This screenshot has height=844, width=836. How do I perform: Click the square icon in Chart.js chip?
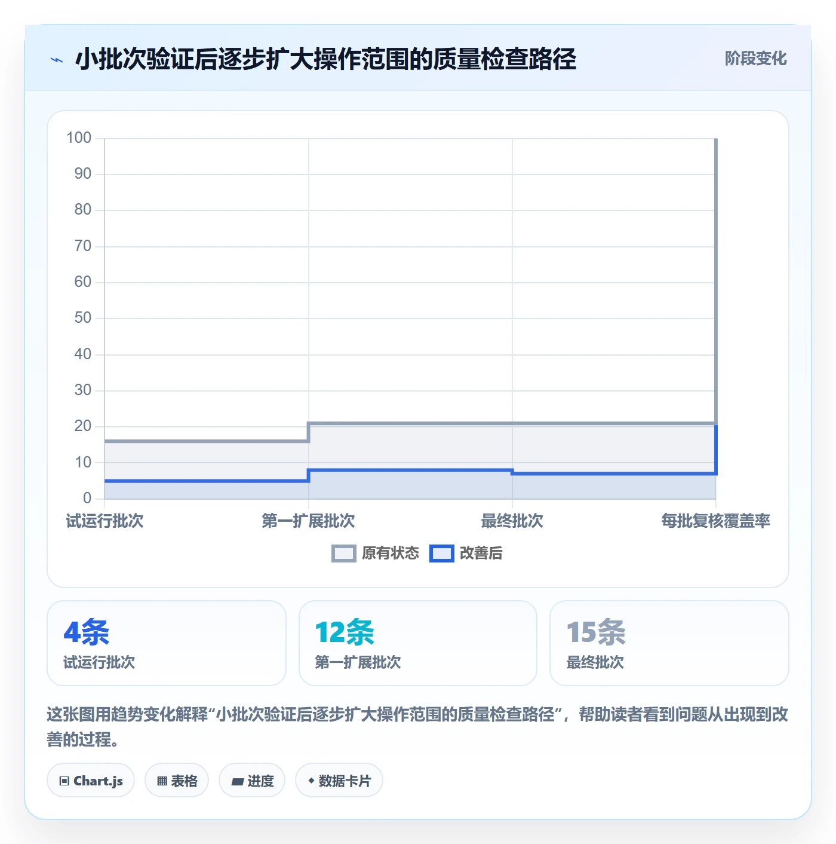click(64, 781)
